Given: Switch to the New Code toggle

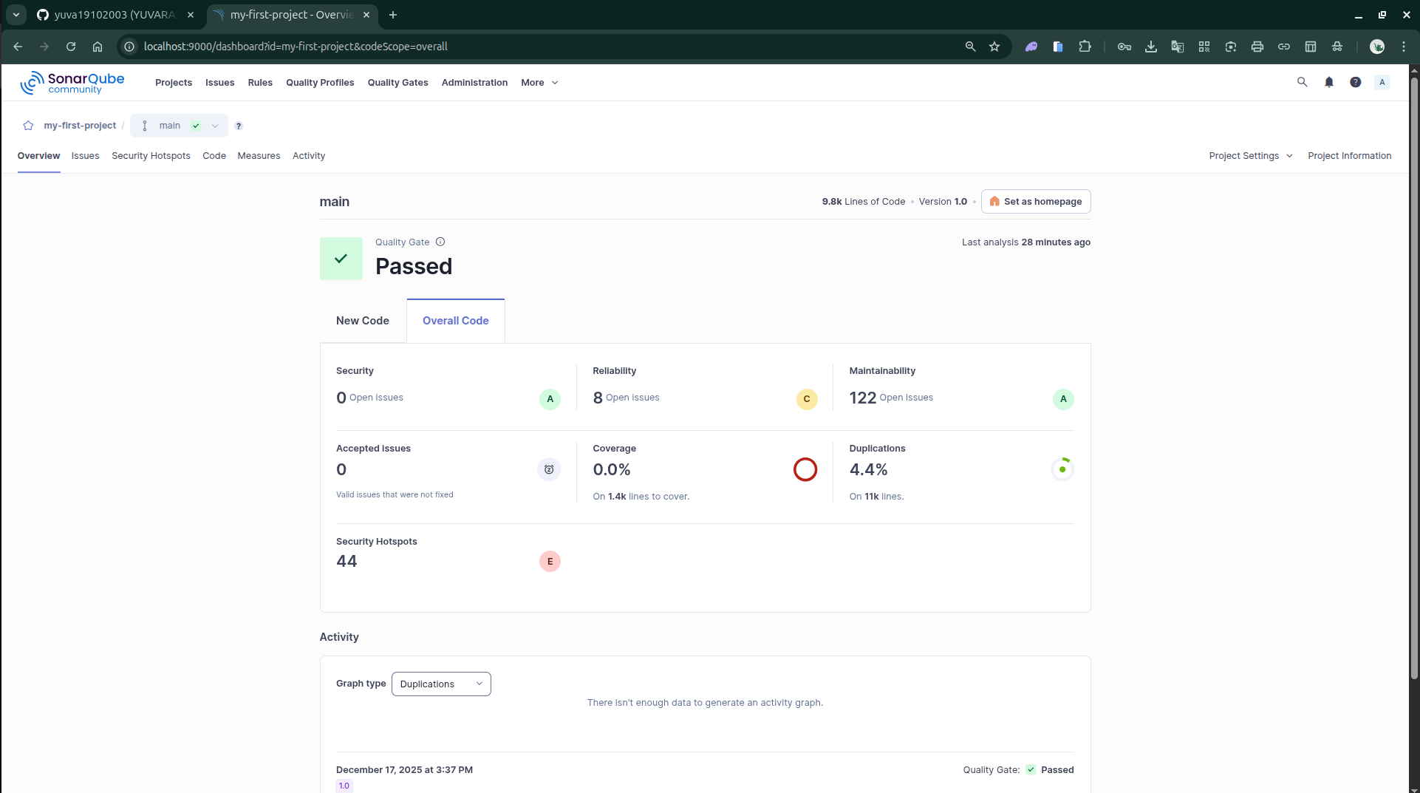Looking at the screenshot, I should click(362, 321).
